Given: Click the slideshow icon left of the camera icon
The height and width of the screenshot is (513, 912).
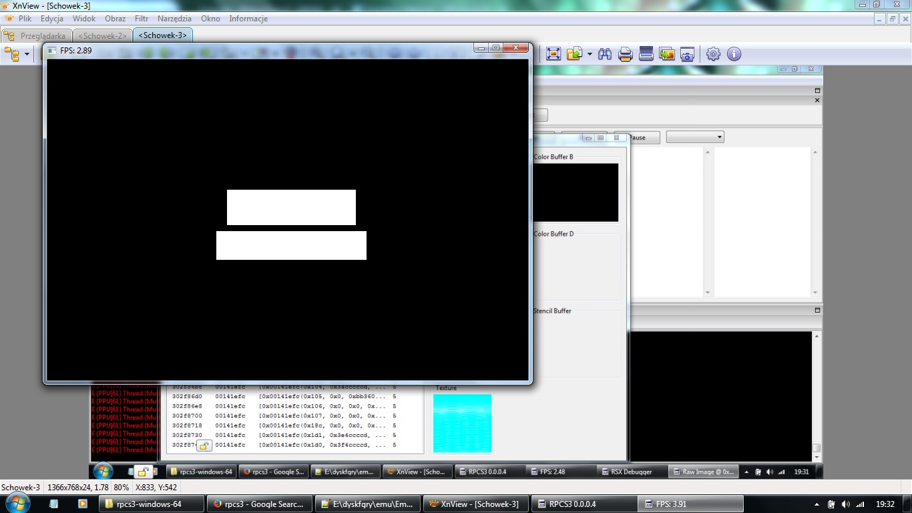Looking at the screenshot, I should [666, 54].
